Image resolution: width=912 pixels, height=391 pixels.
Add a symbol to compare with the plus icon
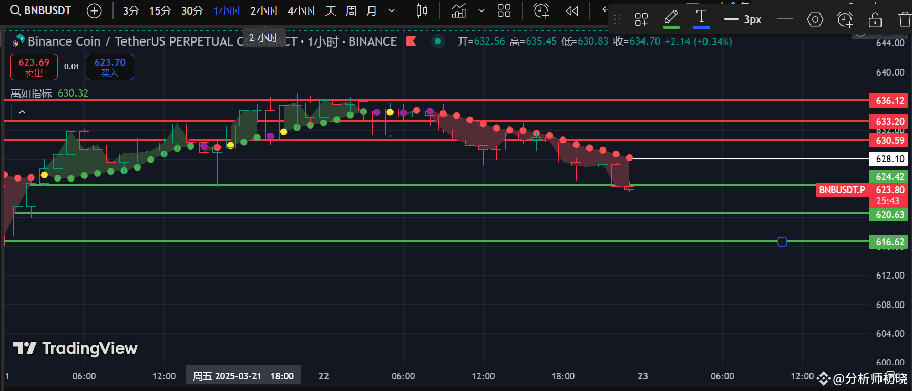click(x=94, y=10)
